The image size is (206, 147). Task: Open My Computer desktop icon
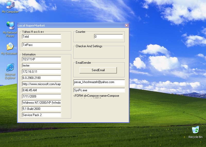coord(10,7)
